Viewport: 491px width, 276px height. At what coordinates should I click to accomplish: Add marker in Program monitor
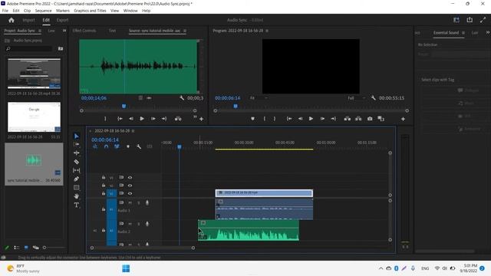click(x=252, y=119)
